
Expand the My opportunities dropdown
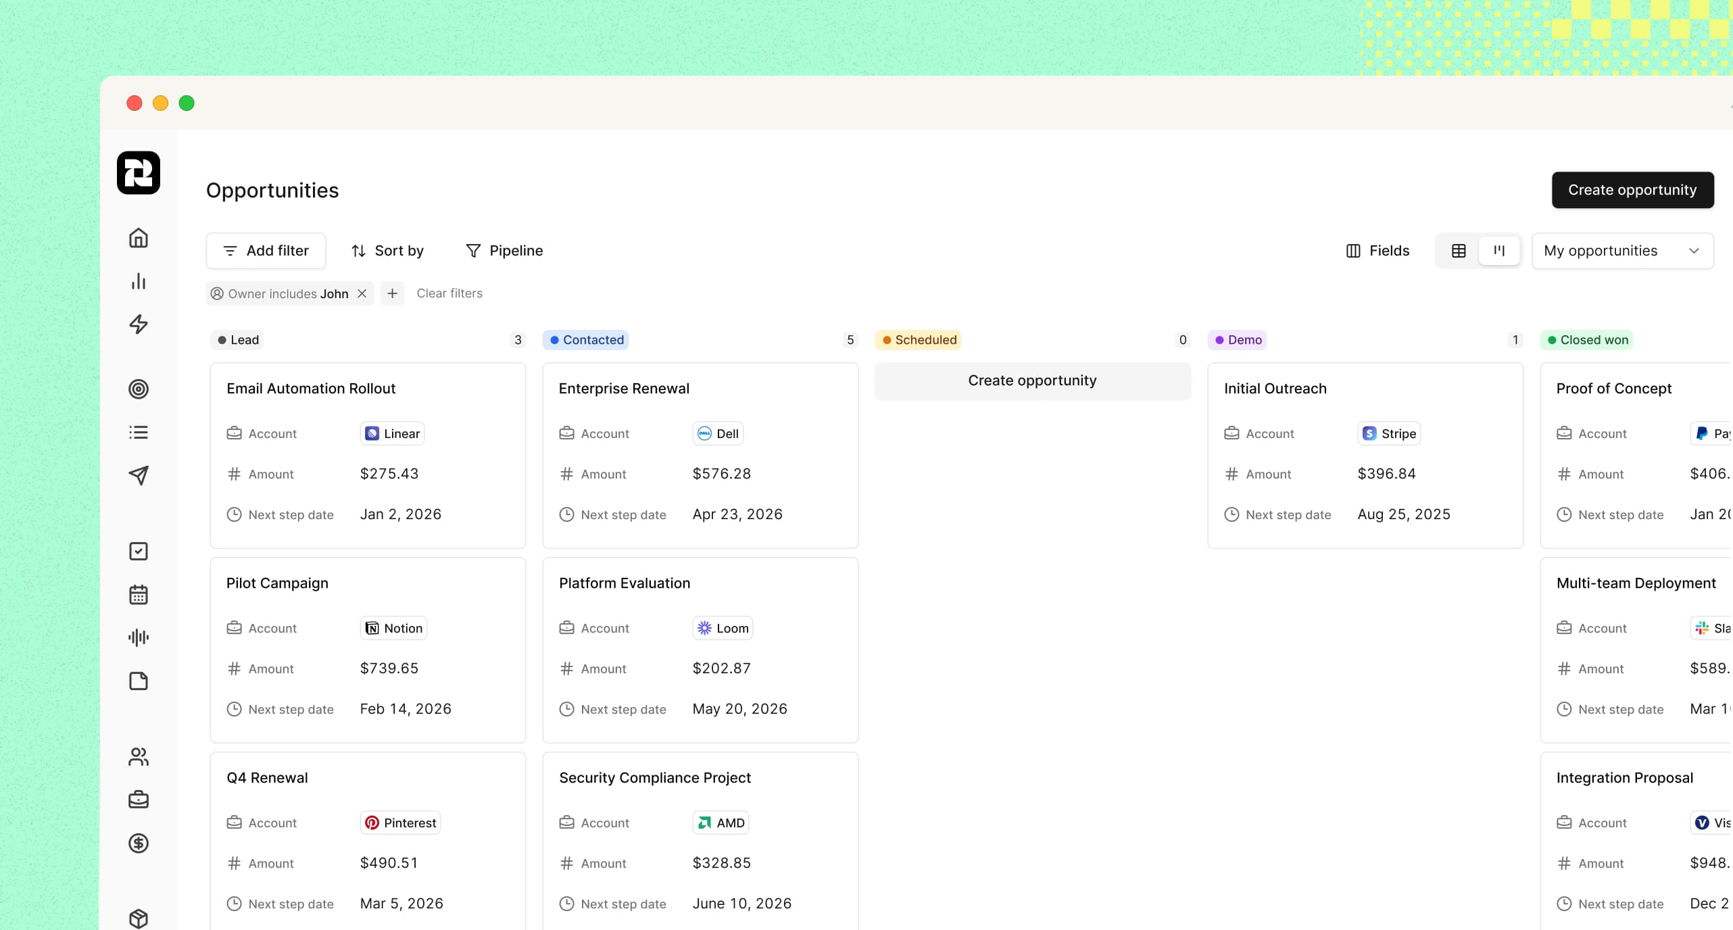[x=1622, y=251]
